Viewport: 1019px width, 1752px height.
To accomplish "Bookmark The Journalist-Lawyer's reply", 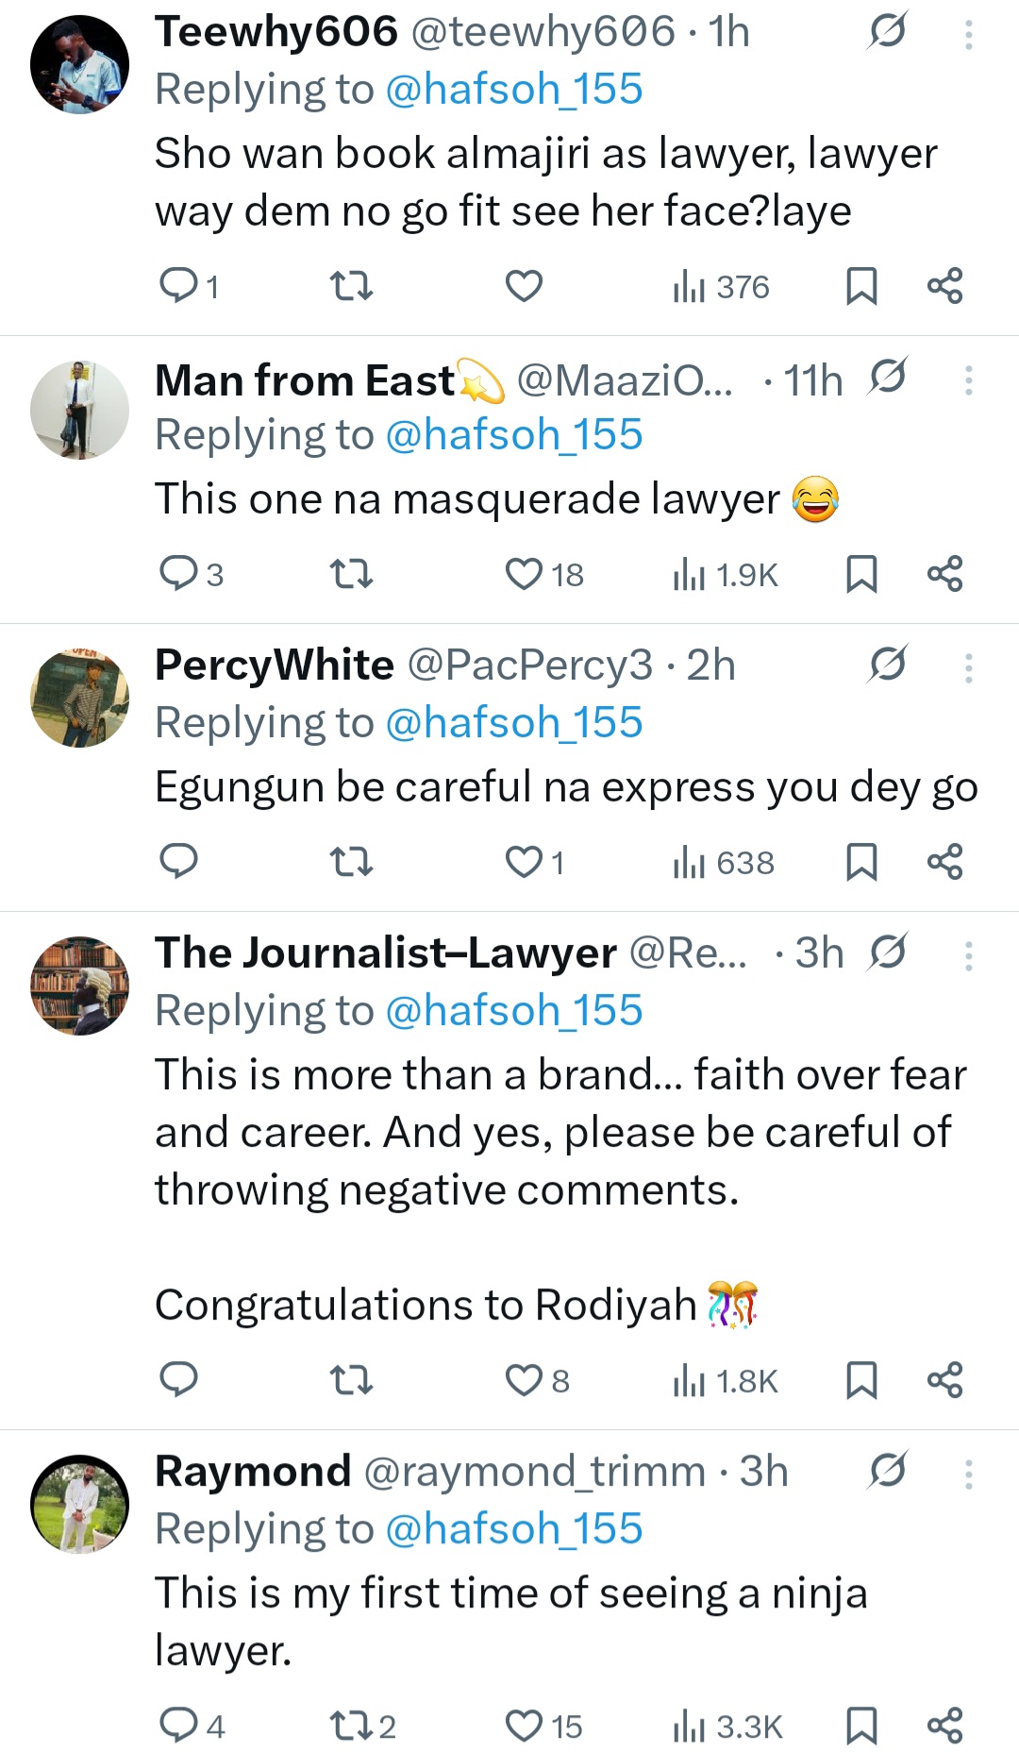I will point(861,1381).
